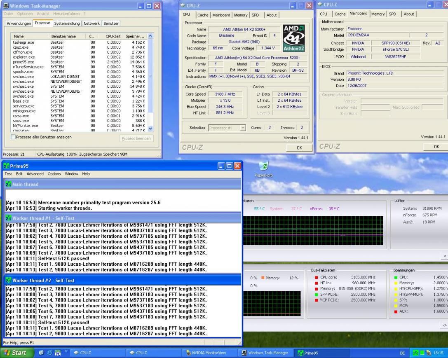Switch to NVIDIA MonitorView in the taskbar
Viewport: 448px width, 358px height.
(209, 353)
